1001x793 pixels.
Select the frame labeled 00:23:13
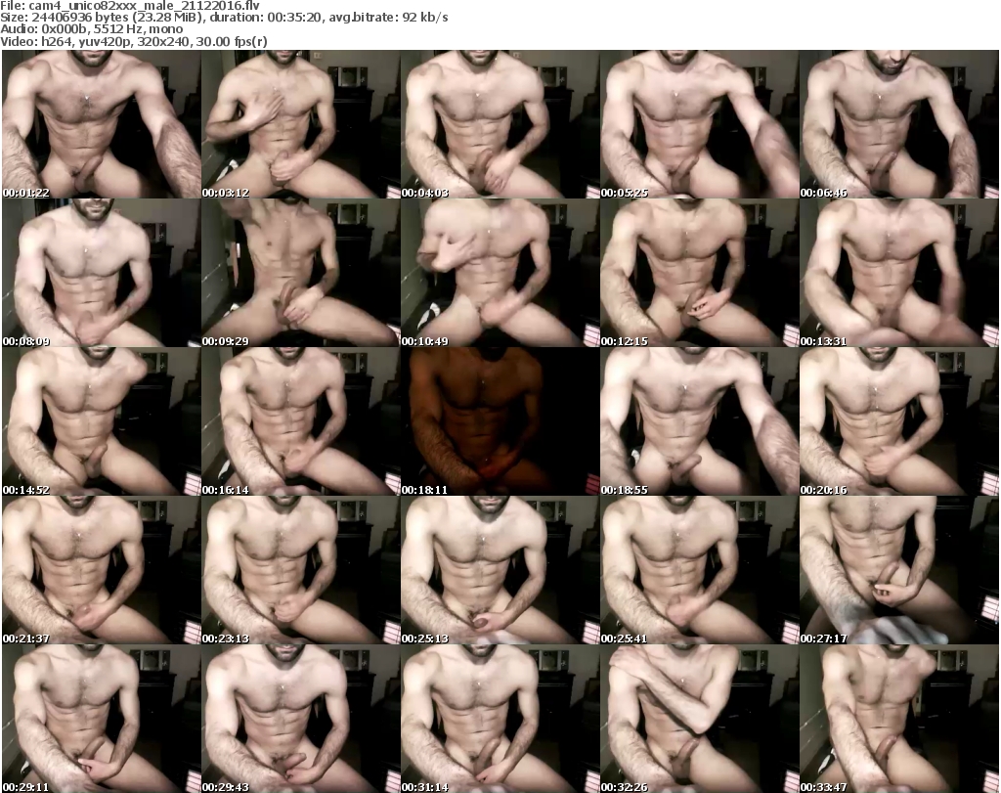click(x=300, y=570)
